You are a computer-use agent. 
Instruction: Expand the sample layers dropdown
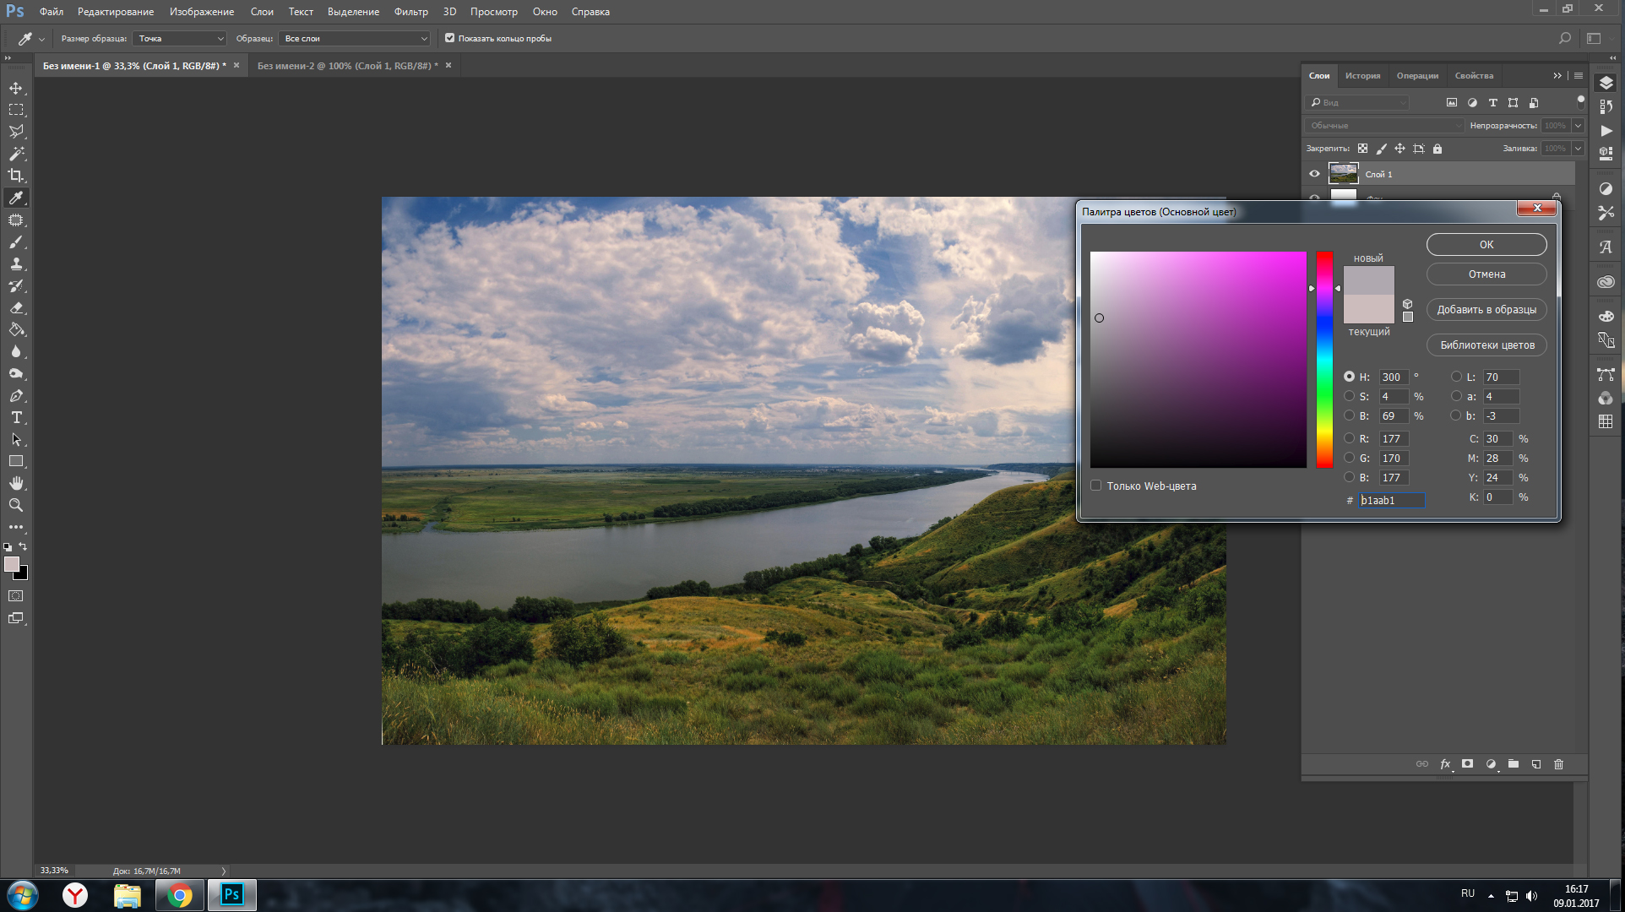coord(355,38)
